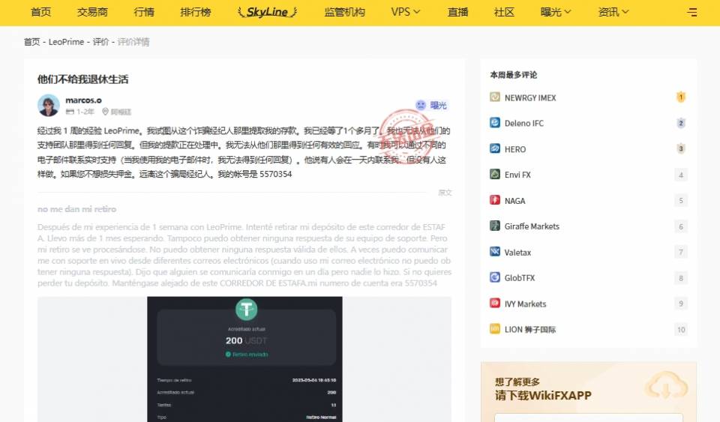Click the cloud download icon in the WikiFX app banner
The image size is (720, 422).
(x=665, y=386)
